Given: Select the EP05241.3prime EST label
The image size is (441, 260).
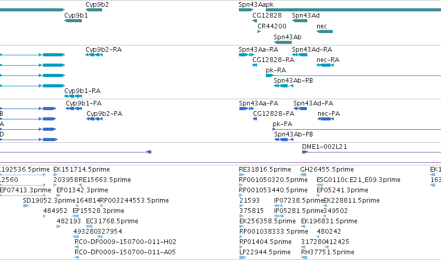Looking at the screenshot, I should [343, 190].
